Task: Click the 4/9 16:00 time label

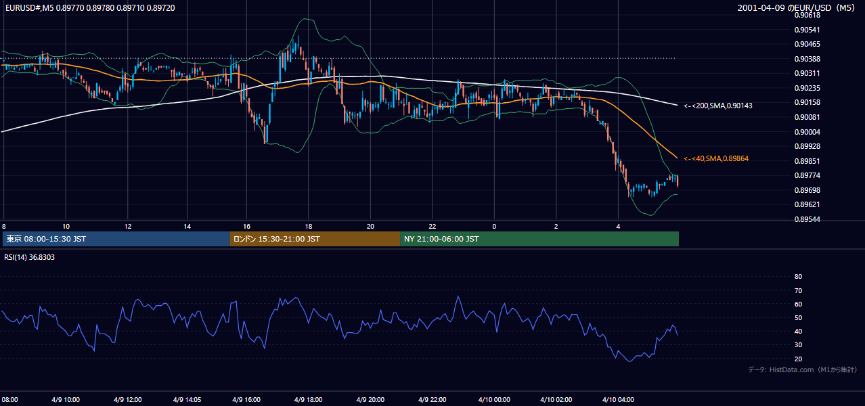Action: [x=246, y=400]
